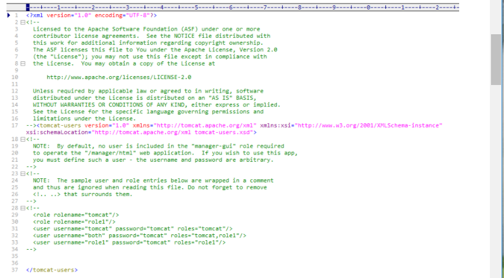The image size is (504, 278).
Task: Click the user username="role1" entry
Action: pyautogui.click(x=129, y=243)
